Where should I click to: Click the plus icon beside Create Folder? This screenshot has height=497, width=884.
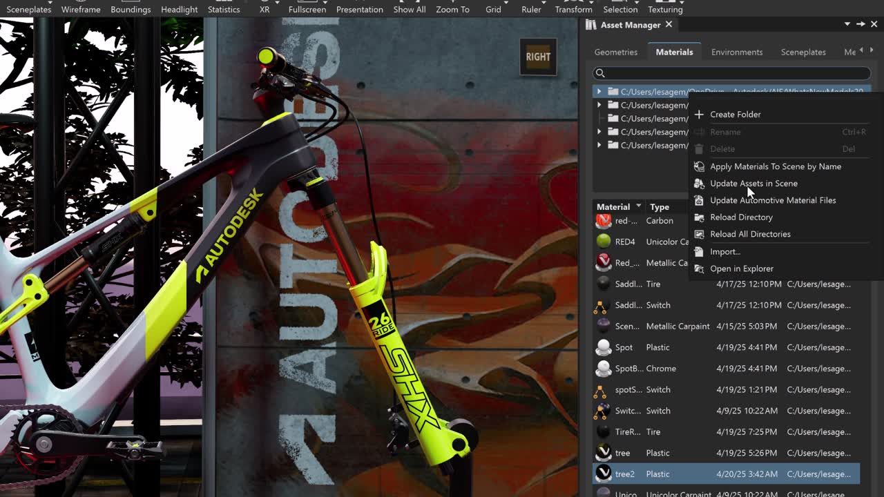[x=699, y=115]
